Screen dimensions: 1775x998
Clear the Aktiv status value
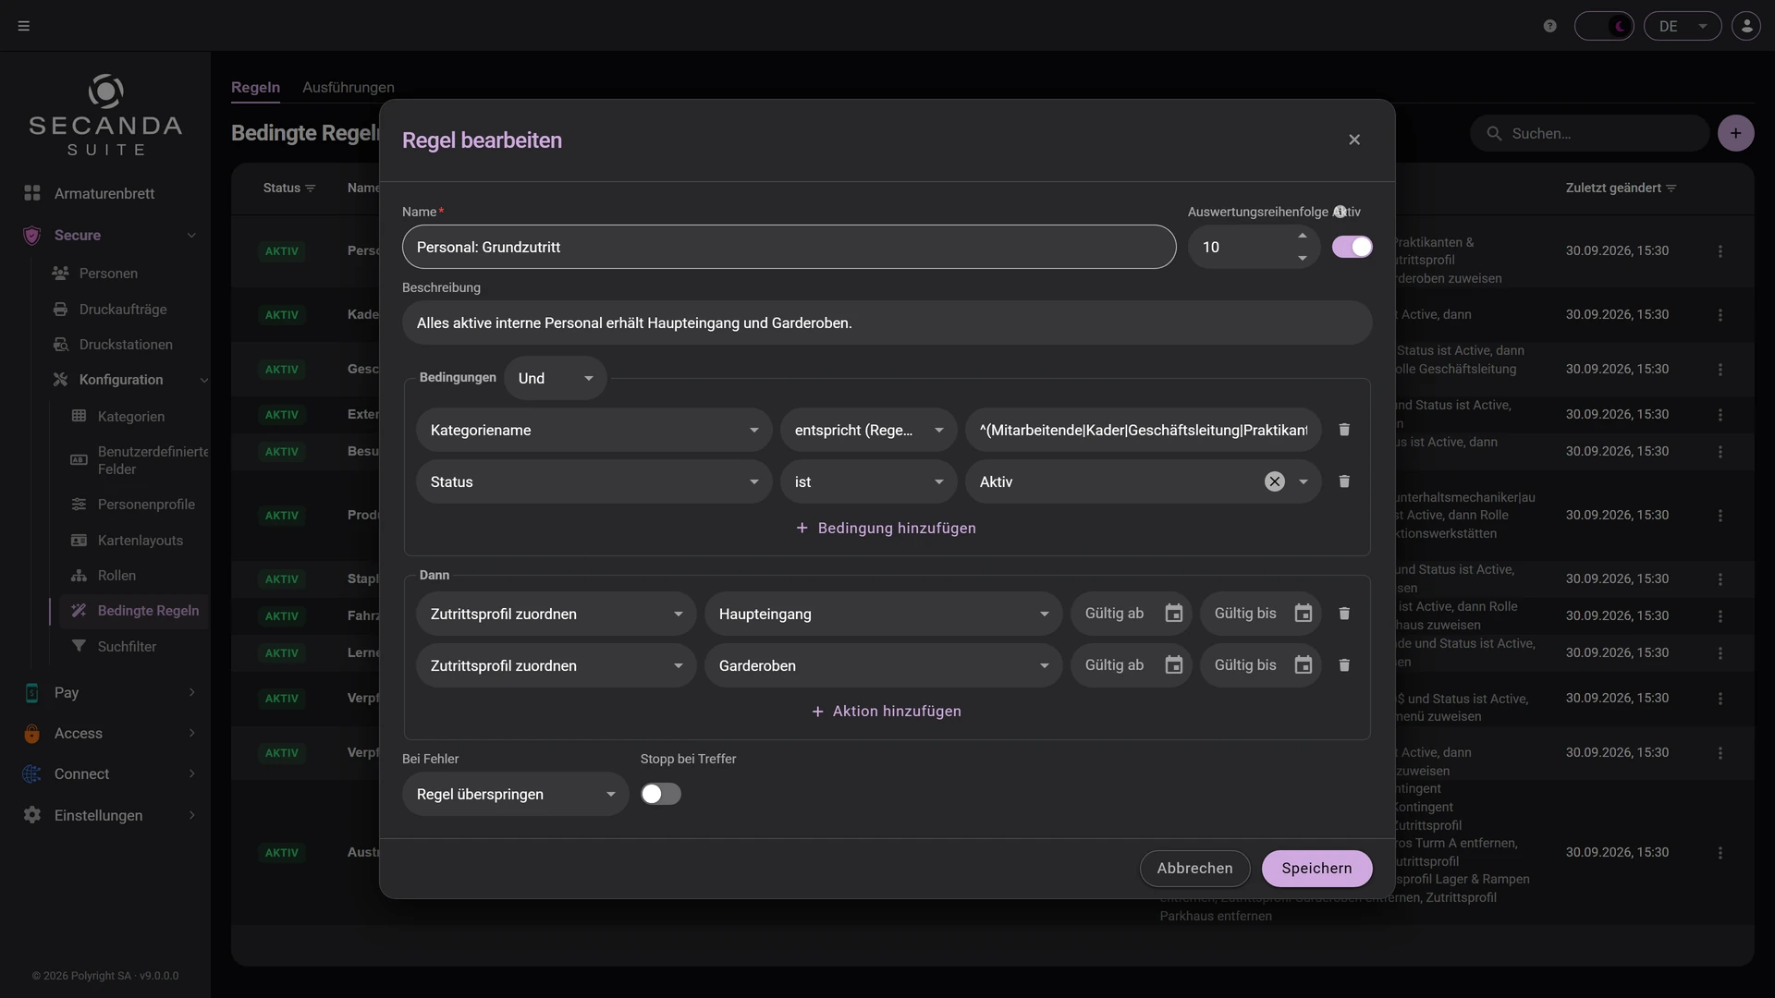pos(1275,481)
